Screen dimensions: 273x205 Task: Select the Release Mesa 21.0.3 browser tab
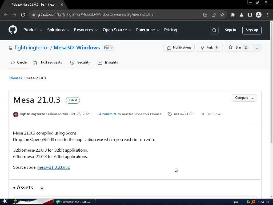click(34, 5)
